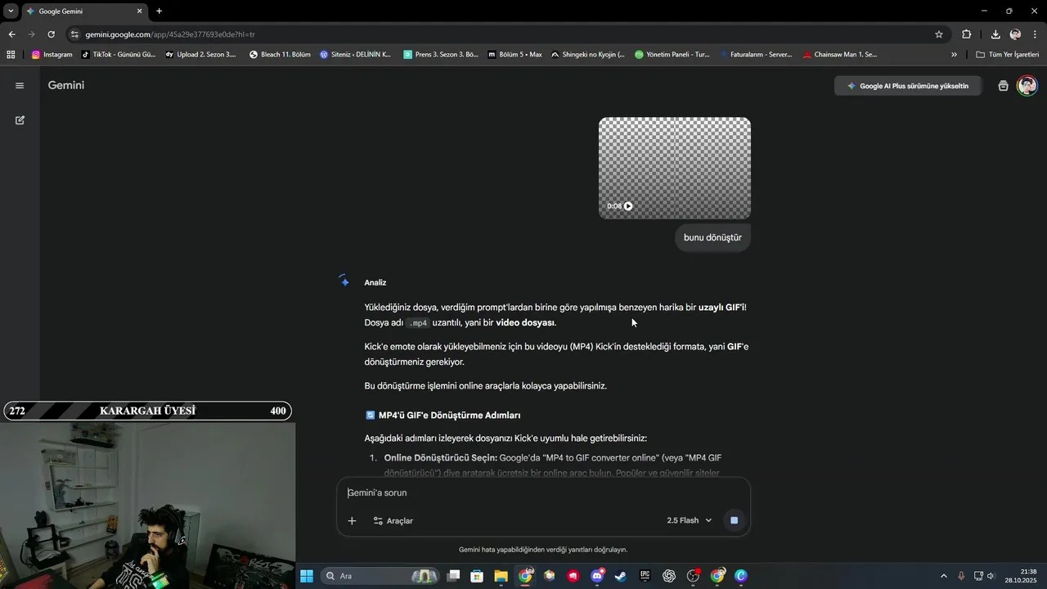Focus the "Gemini'a sorun" prompt field
1047x589 pixels.
point(543,492)
